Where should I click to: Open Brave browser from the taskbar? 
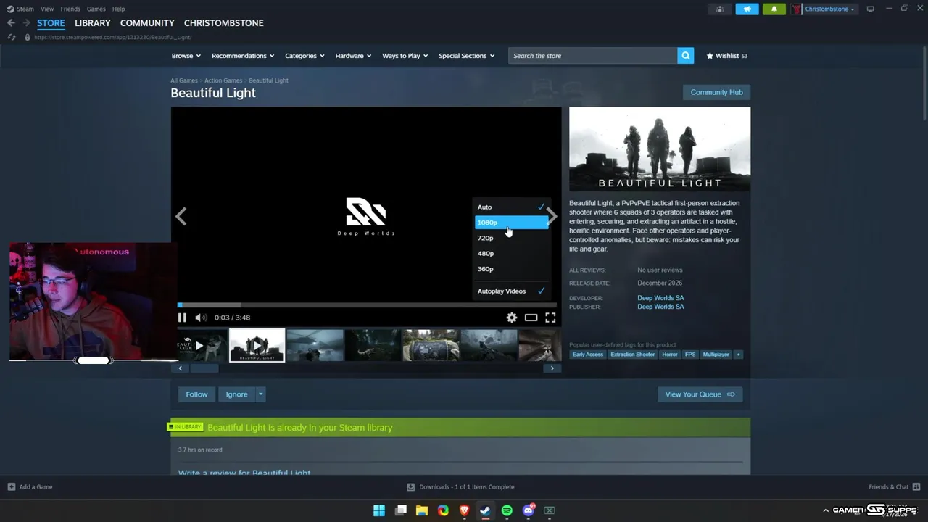coord(464,510)
